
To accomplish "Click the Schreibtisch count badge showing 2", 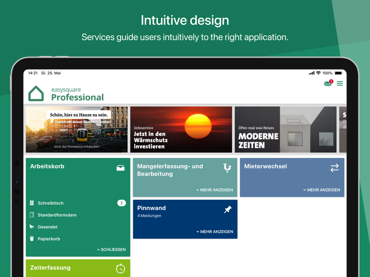I will [121, 203].
